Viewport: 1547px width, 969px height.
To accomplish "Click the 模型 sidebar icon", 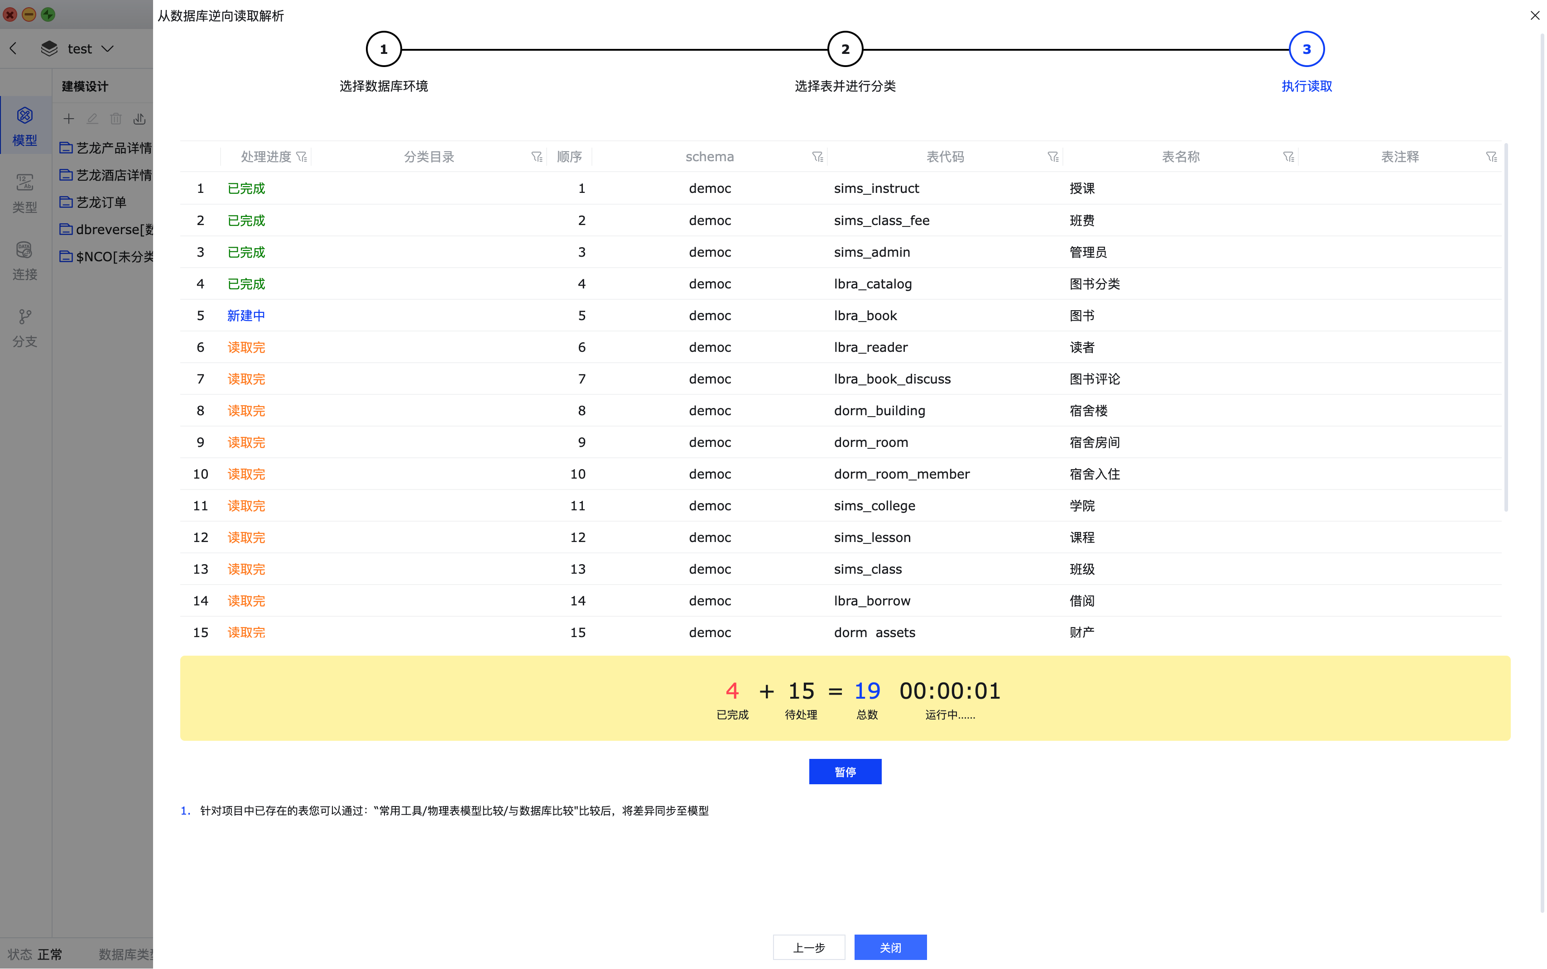I will click(x=24, y=125).
